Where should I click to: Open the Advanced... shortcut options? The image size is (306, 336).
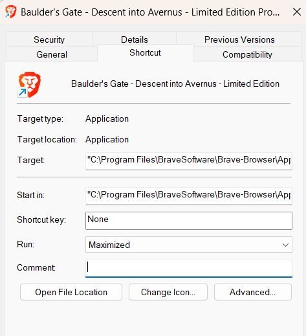point(253,292)
